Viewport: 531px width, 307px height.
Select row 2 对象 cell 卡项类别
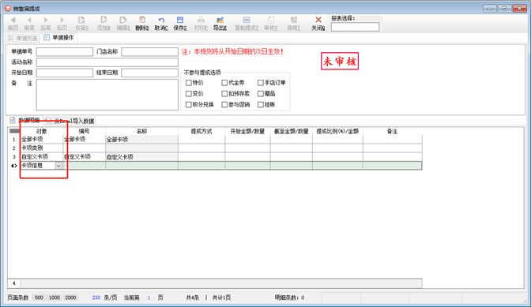tap(42, 148)
